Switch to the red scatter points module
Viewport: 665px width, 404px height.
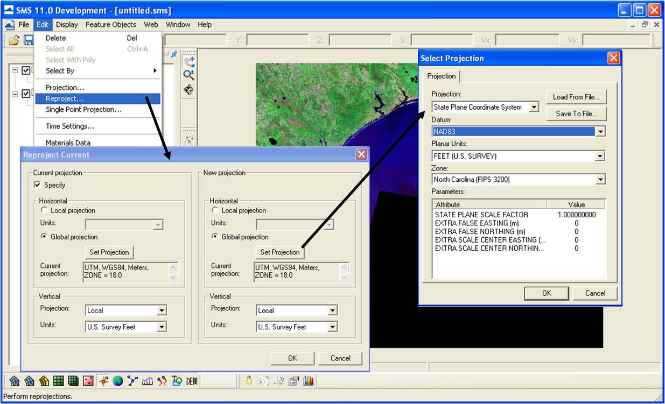tap(88, 381)
